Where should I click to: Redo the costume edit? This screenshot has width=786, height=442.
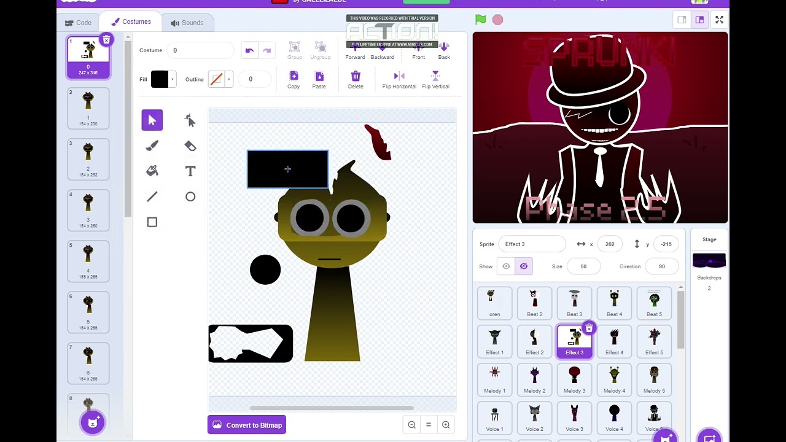(267, 50)
